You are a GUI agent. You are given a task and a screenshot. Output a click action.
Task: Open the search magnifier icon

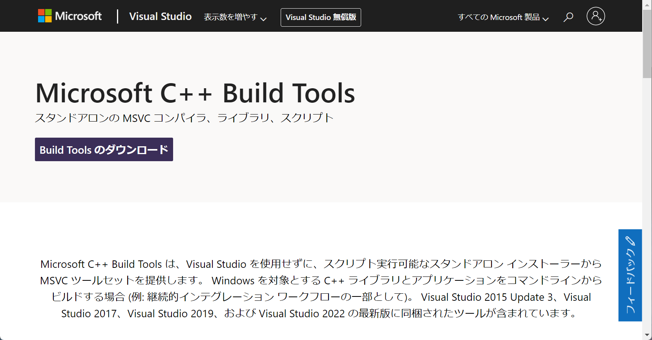(568, 17)
